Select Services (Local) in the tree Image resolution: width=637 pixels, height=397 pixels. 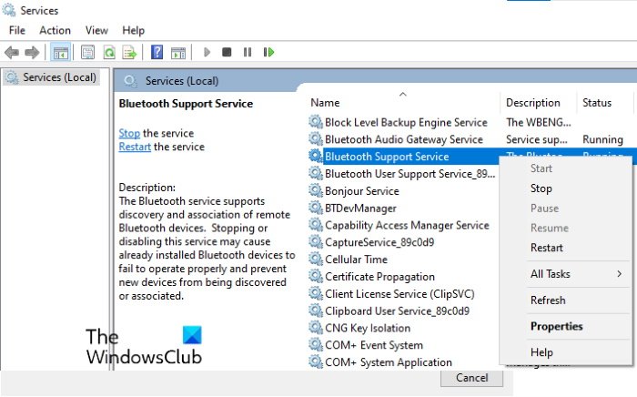click(58, 77)
